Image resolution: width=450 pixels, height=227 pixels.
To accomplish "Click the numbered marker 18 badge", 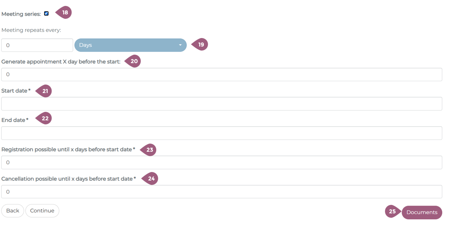I will tap(64, 13).
